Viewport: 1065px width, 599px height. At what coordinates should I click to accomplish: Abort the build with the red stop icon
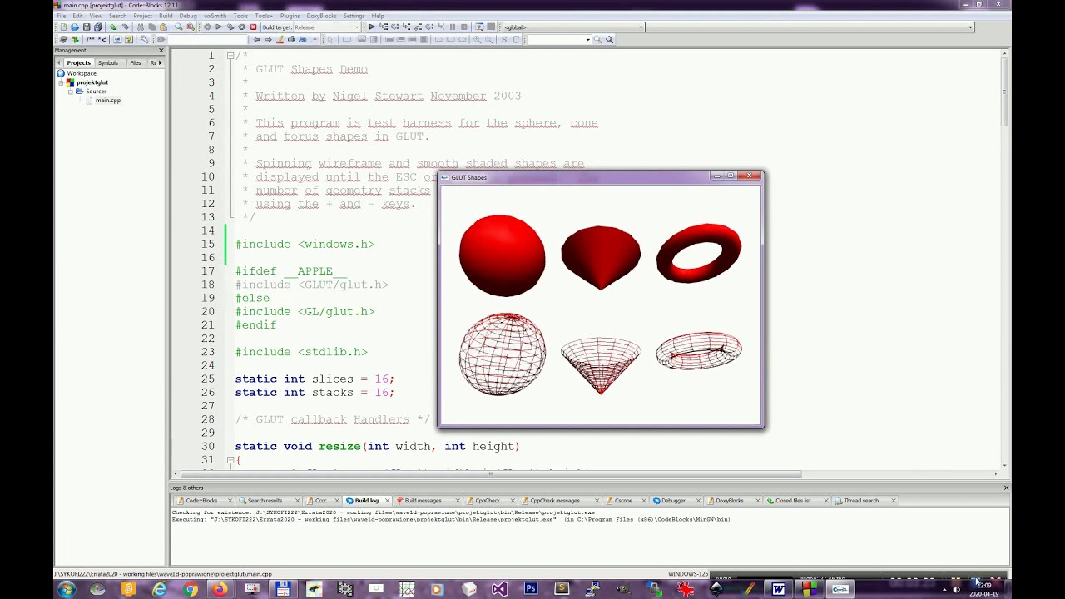254,27
